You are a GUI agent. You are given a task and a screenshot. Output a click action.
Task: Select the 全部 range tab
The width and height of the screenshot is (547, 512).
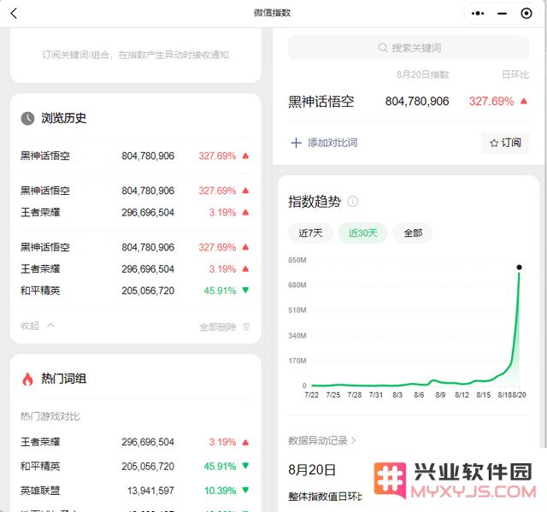[413, 232]
